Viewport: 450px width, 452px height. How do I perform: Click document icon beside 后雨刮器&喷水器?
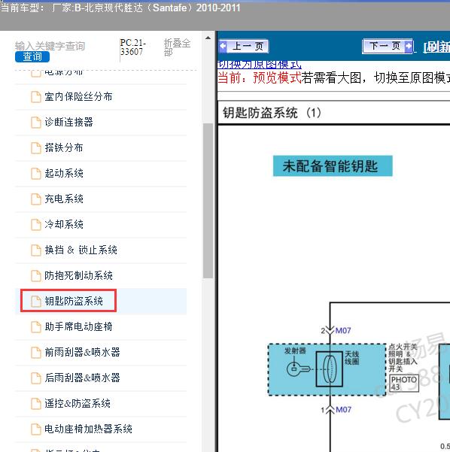[36, 378]
